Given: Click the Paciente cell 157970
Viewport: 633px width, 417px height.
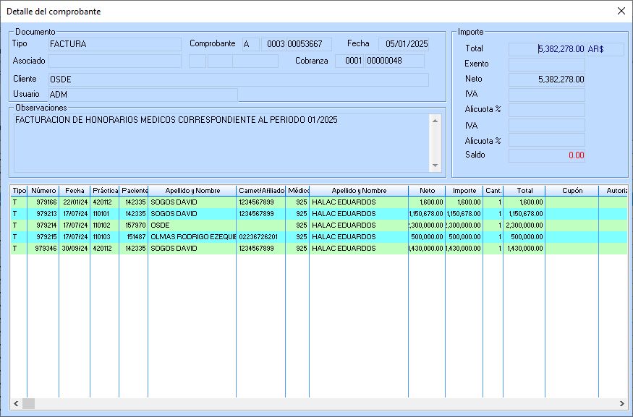Looking at the screenshot, I should [134, 225].
